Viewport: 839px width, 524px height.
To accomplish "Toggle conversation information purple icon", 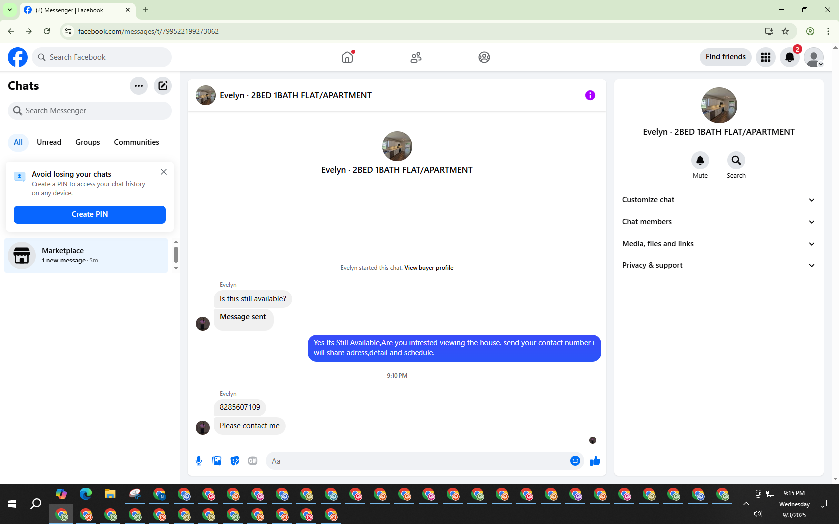I will (x=590, y=95).
